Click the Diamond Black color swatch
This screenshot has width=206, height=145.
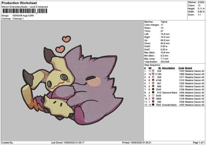(153, 92)
